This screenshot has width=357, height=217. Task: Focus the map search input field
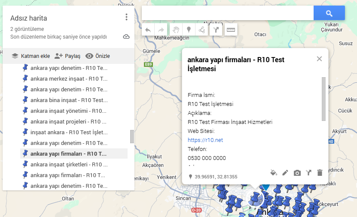(x=228, y=13)
